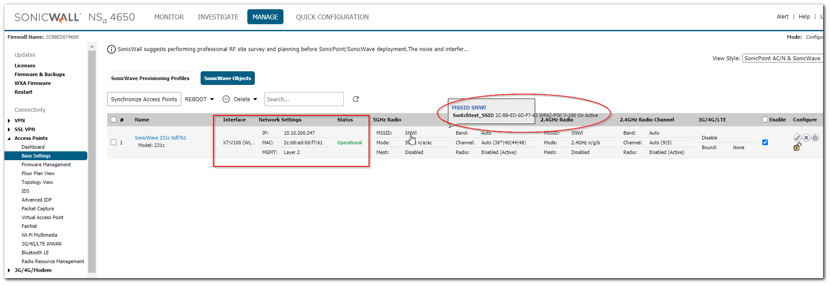Open the Help link
Image resolution: width=831 pixels, height=286 pixels.
click(804, 17)
